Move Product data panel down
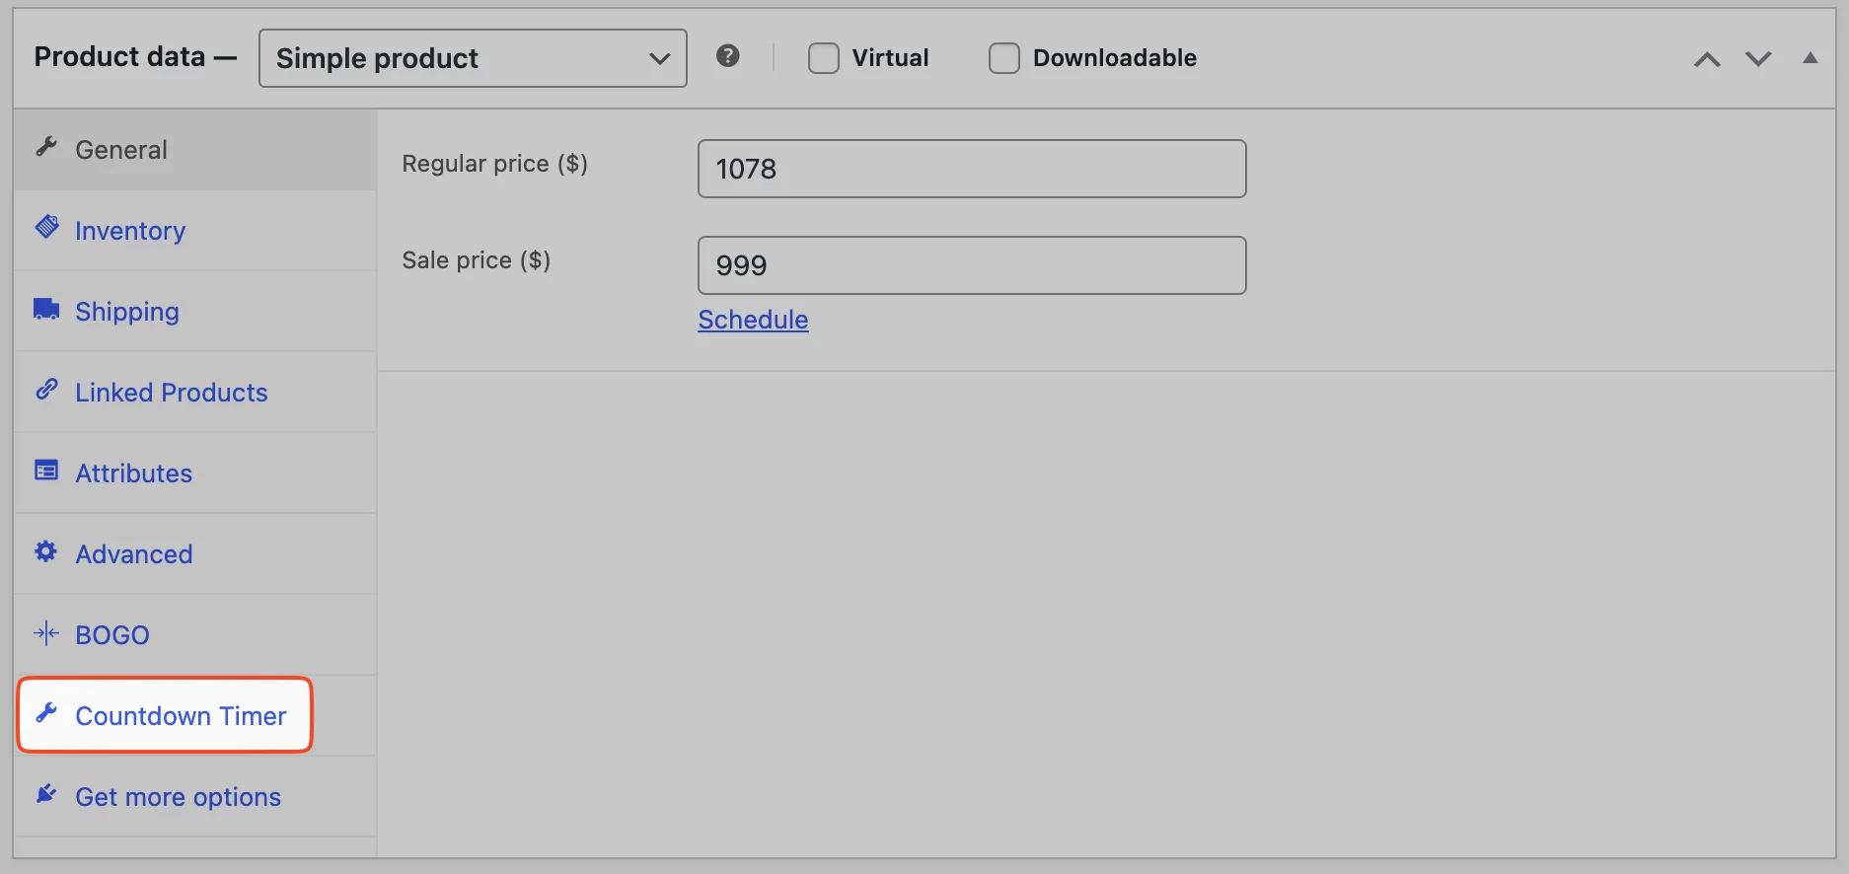This screenshot has height=874, width=1849. point(1758,59)
